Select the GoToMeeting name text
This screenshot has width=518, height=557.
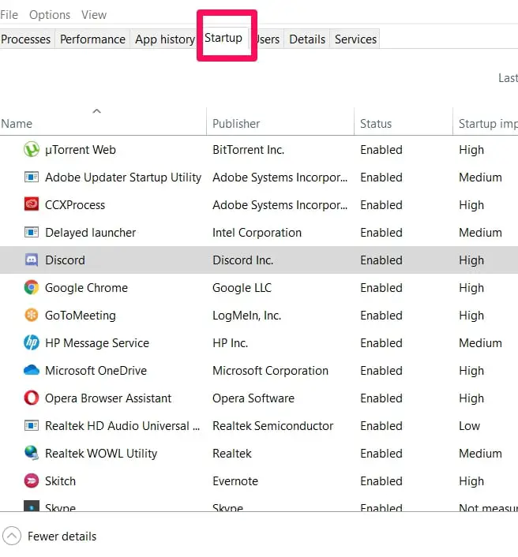pos(81,316)
